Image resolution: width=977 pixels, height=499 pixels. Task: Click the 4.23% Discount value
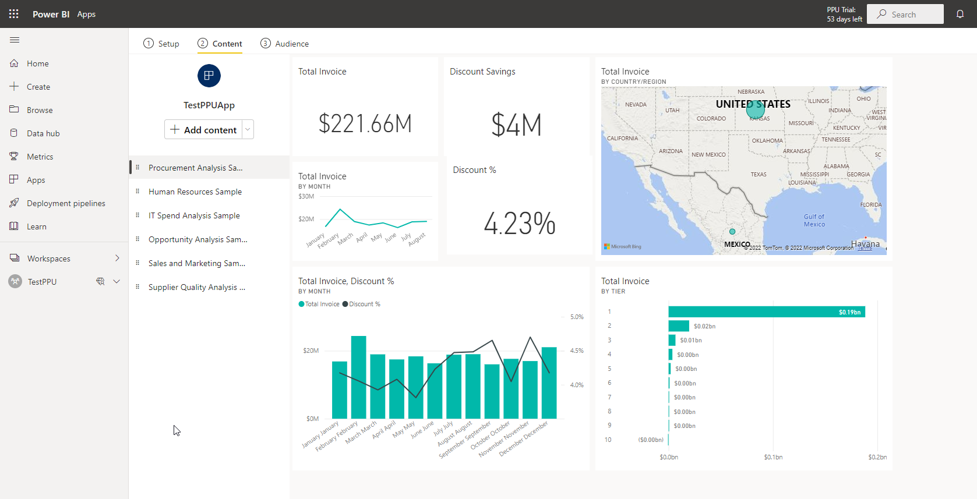pos(520,224)
